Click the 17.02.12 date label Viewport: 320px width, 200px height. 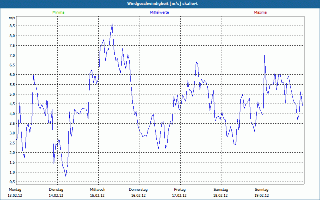(179, 196)
